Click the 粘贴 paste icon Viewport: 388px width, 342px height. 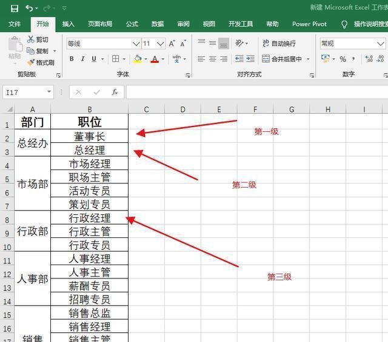pyautogui.click(x=15, y=44)
